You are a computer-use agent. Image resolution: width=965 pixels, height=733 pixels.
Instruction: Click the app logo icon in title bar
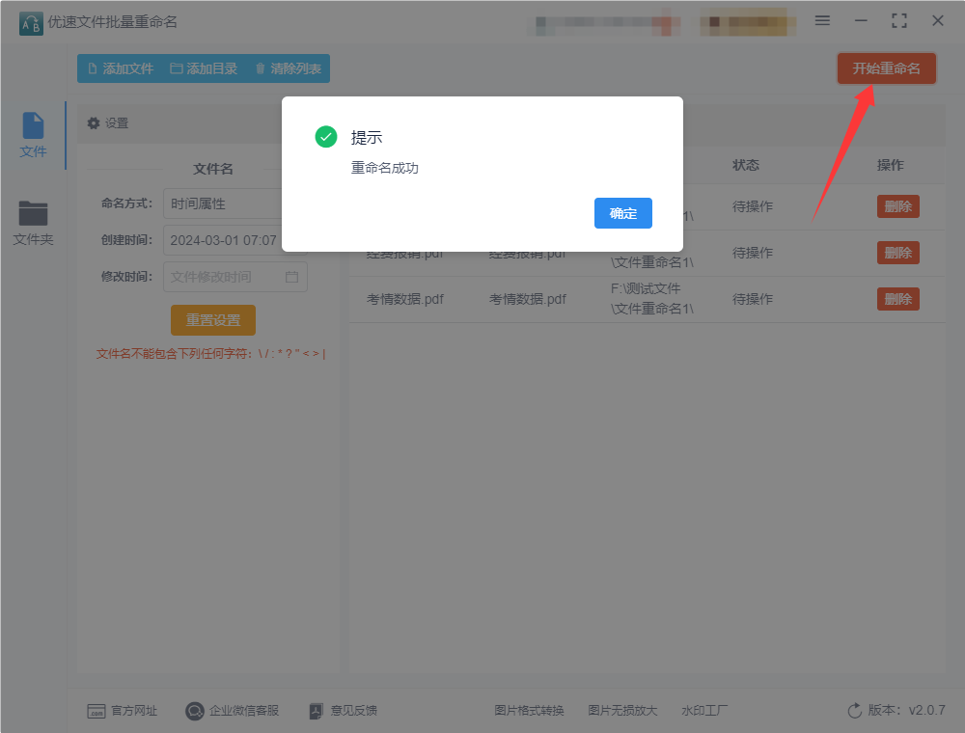pos(31,23)
